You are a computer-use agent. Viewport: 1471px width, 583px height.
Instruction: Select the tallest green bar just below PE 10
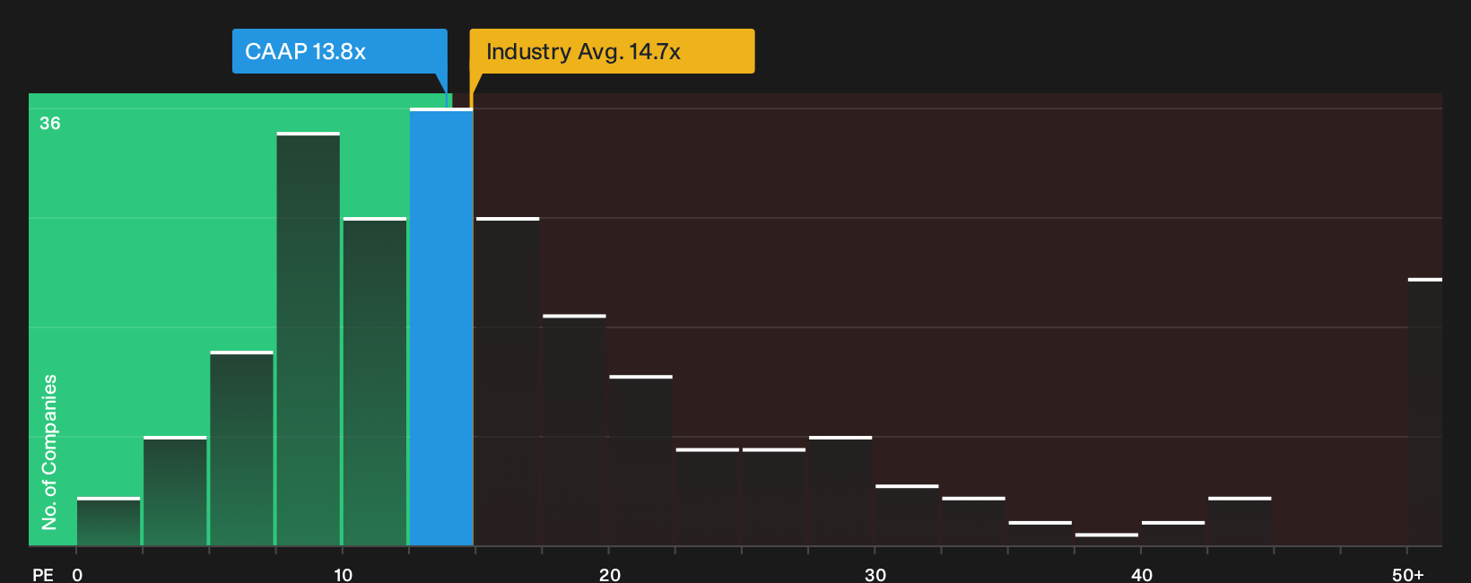click(x=309, y=339)
